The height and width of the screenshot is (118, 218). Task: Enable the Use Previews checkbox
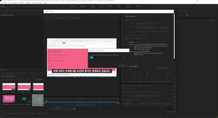(x=144, y=86)
